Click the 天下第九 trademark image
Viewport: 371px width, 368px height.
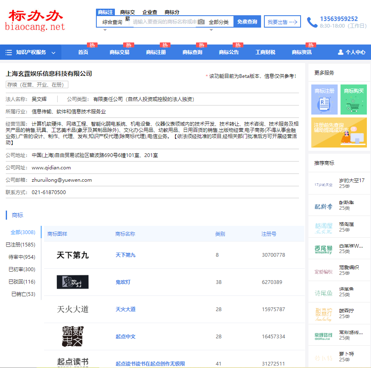pyautogui.click(x=72, y=255)
